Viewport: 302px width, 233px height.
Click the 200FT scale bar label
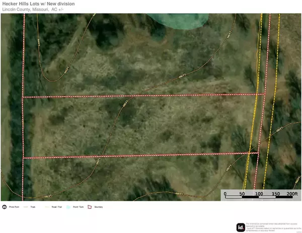292,193
